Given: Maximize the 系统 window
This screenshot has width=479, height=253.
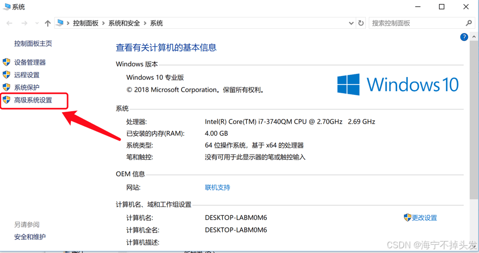Looking at the screenshot, I should click(x=442, y=7).
